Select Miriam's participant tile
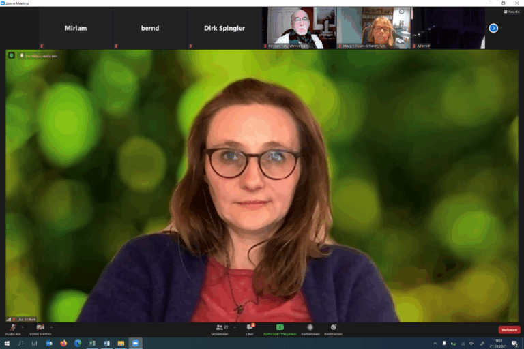Screen dimensions: 524x349 (76, 28)
